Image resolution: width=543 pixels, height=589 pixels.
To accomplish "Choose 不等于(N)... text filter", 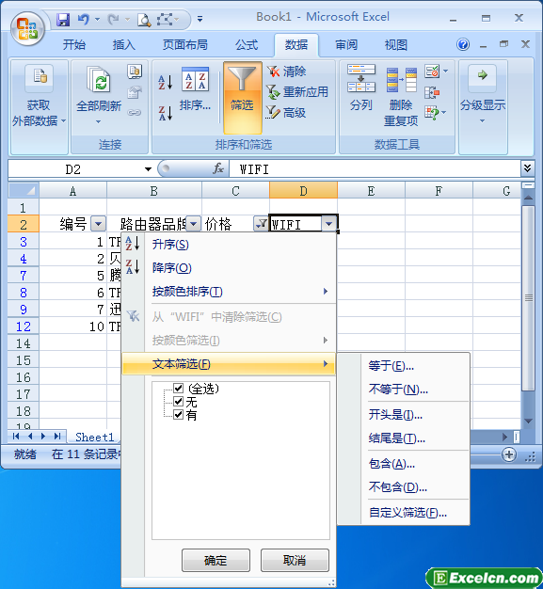I will pyautogui.click(x=404, y=389).
